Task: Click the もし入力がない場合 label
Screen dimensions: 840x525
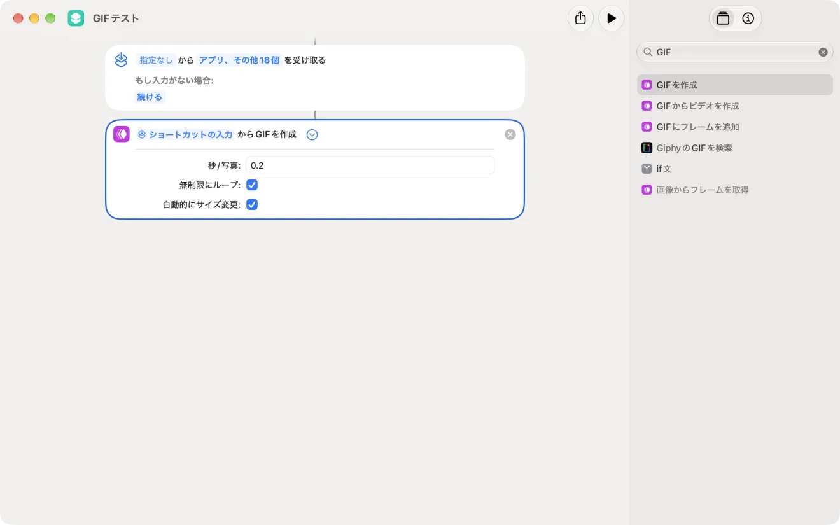Action: [174, 80]
